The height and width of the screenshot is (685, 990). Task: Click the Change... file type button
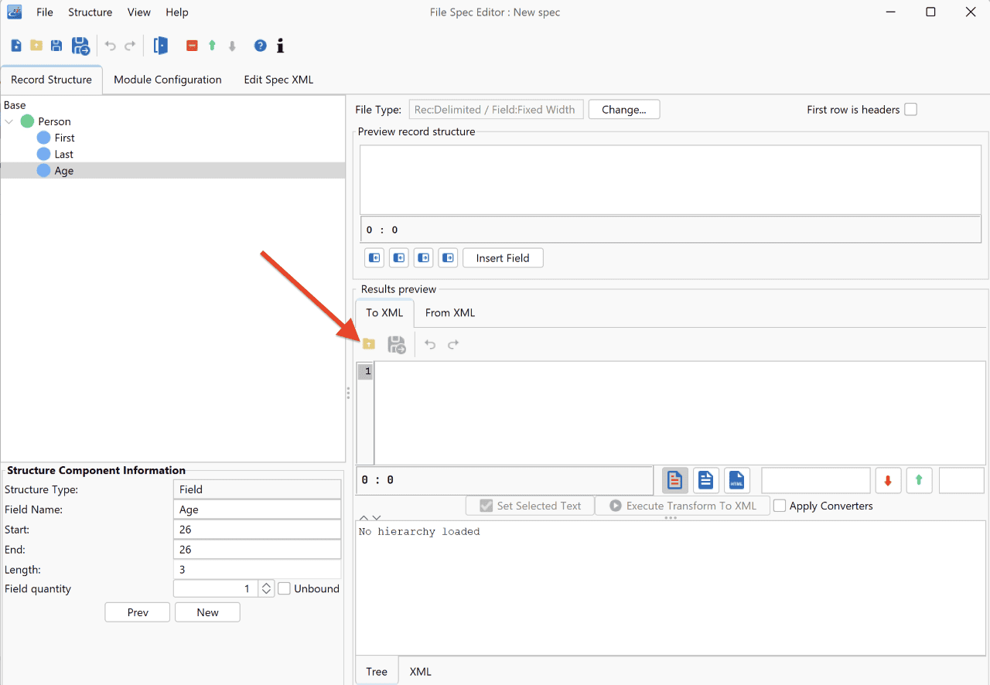[624, 110]
